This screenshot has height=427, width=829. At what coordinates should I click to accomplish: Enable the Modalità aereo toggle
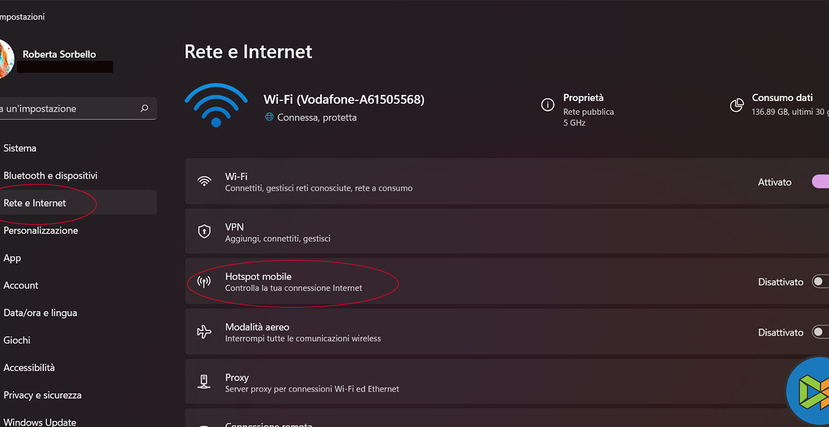820,332
